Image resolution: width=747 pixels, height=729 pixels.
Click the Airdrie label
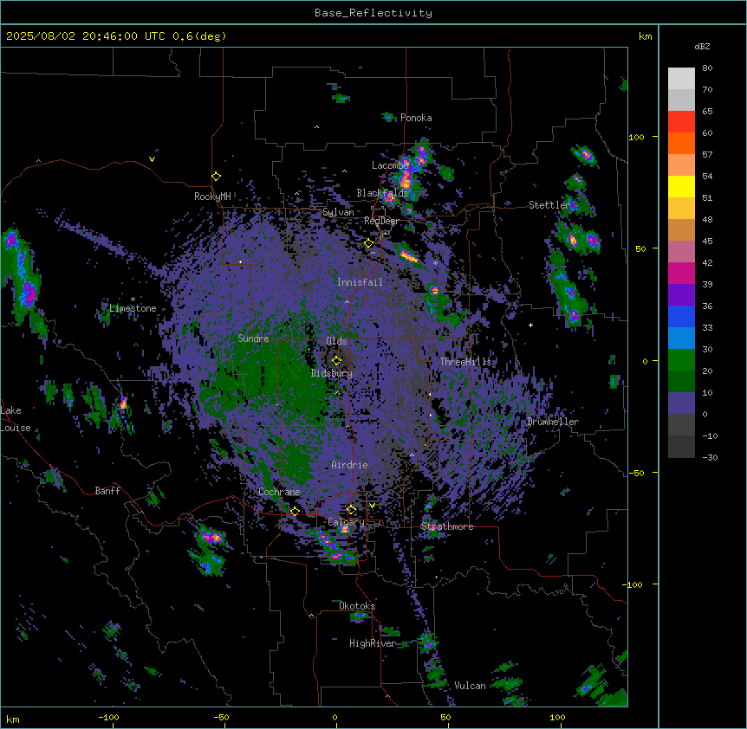pos(350,465)
